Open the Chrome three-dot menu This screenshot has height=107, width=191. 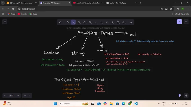pyautogui.click(x=188, y=9)
